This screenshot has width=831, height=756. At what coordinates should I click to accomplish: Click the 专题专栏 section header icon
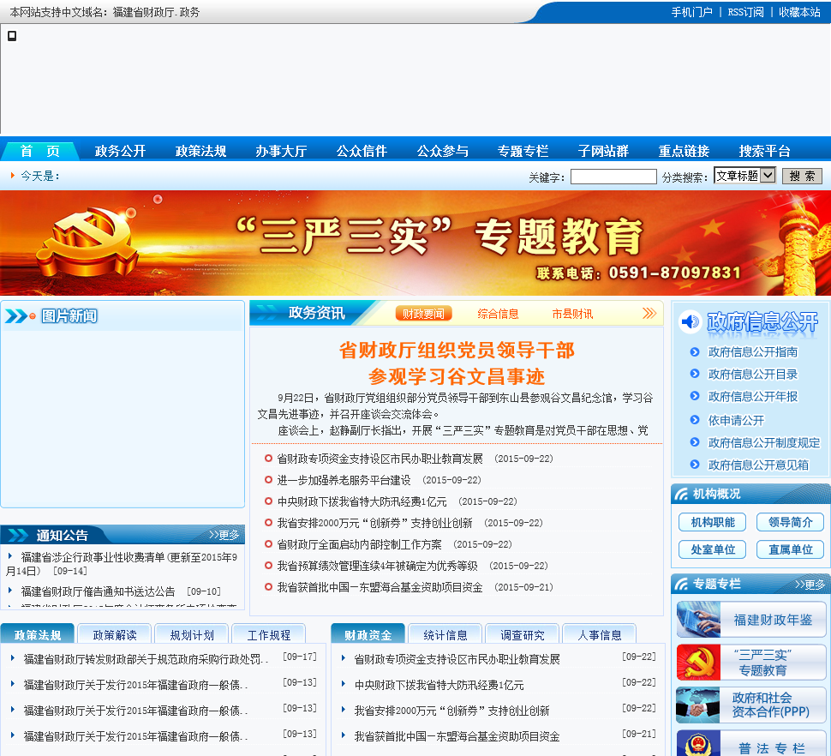[x=680, y=585]
